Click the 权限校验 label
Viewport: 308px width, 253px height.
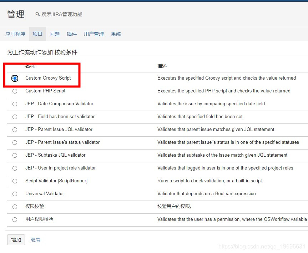35,206
